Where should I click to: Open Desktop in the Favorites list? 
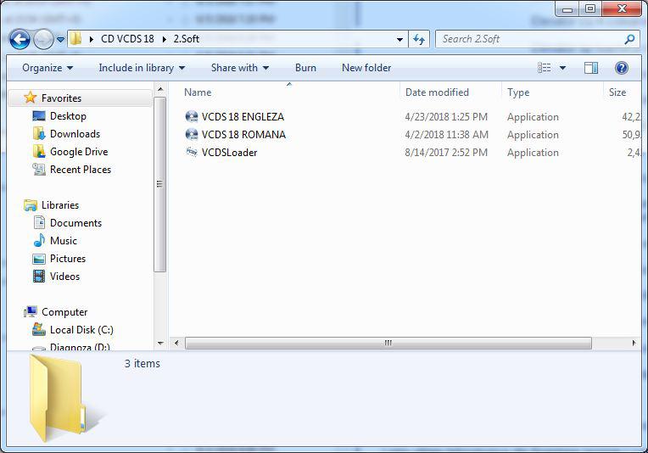click(x=68, y=116)
